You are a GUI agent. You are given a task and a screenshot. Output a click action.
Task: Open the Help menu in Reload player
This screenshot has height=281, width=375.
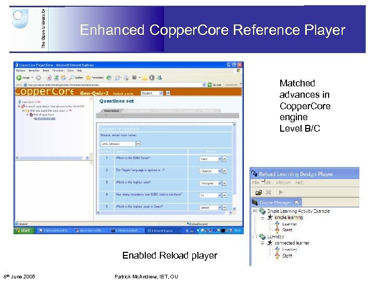coord(299,183)
